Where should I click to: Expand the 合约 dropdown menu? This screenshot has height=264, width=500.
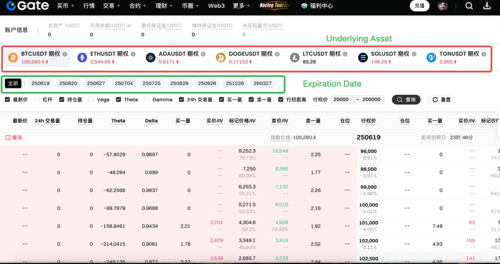click(138, 6)
